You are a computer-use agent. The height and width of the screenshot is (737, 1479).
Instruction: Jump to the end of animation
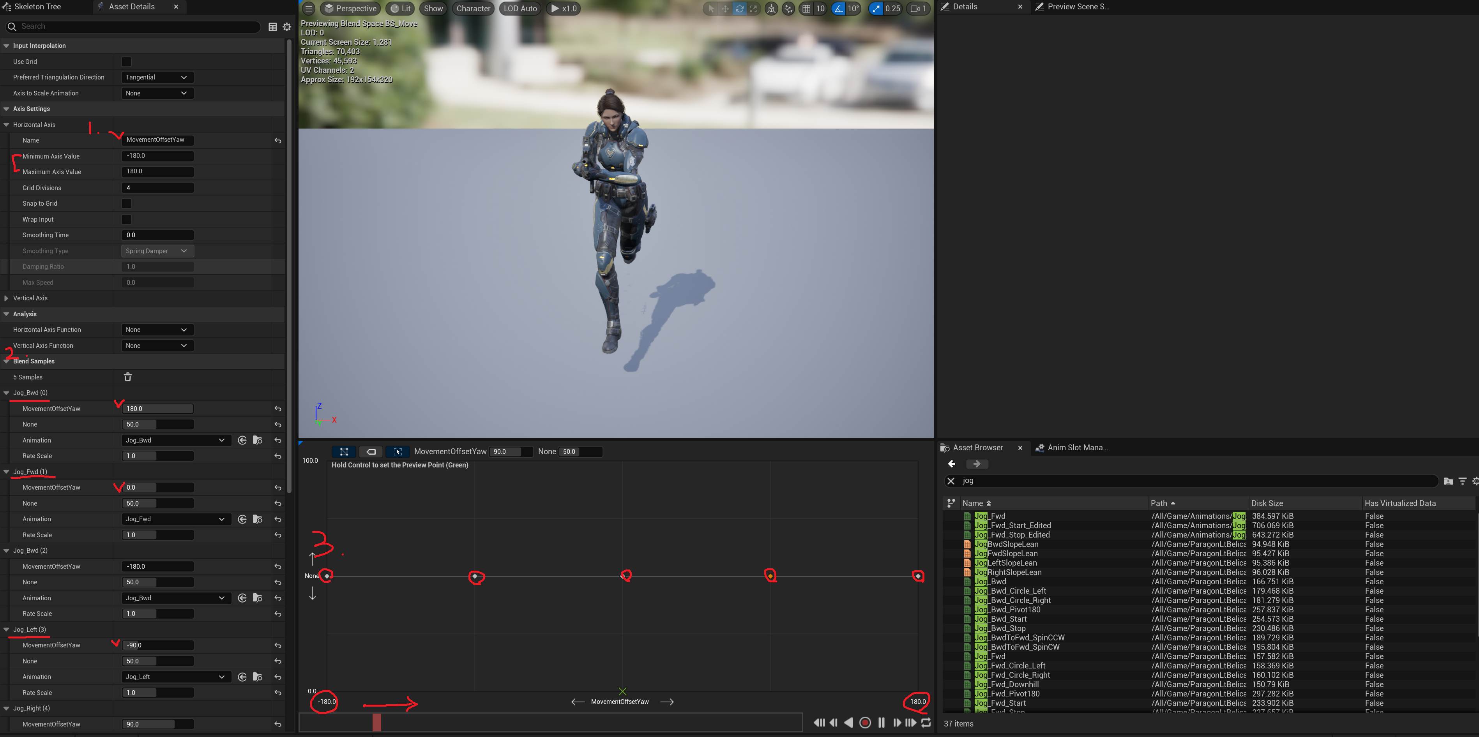[x=911, y=723]
